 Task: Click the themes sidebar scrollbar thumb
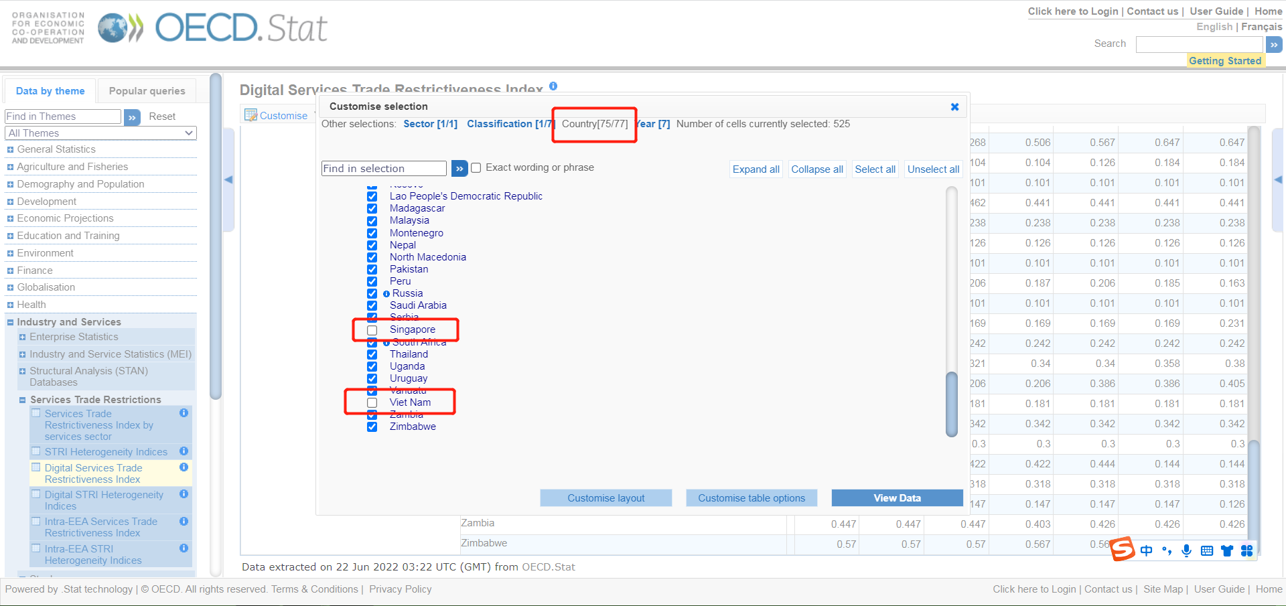[x=216, y=236]
